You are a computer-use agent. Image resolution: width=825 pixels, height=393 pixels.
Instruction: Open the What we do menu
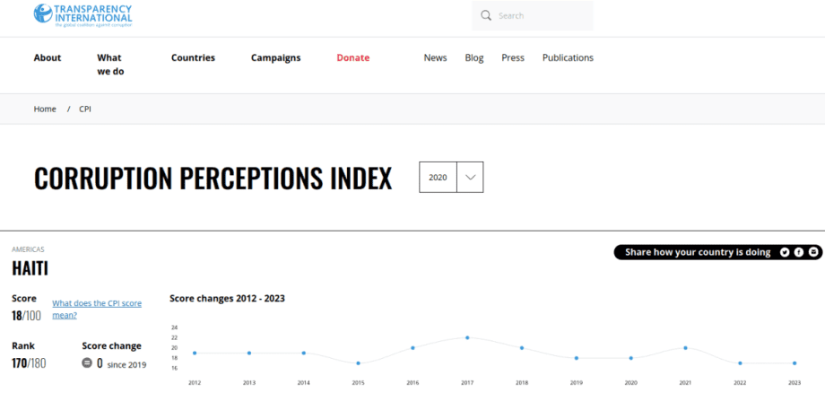point(110,65)
